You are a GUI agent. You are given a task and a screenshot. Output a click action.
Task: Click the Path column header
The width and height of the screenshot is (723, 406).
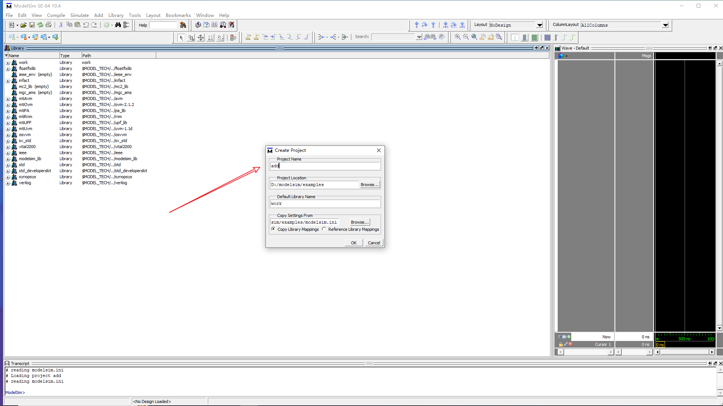(x=119, y=56)
